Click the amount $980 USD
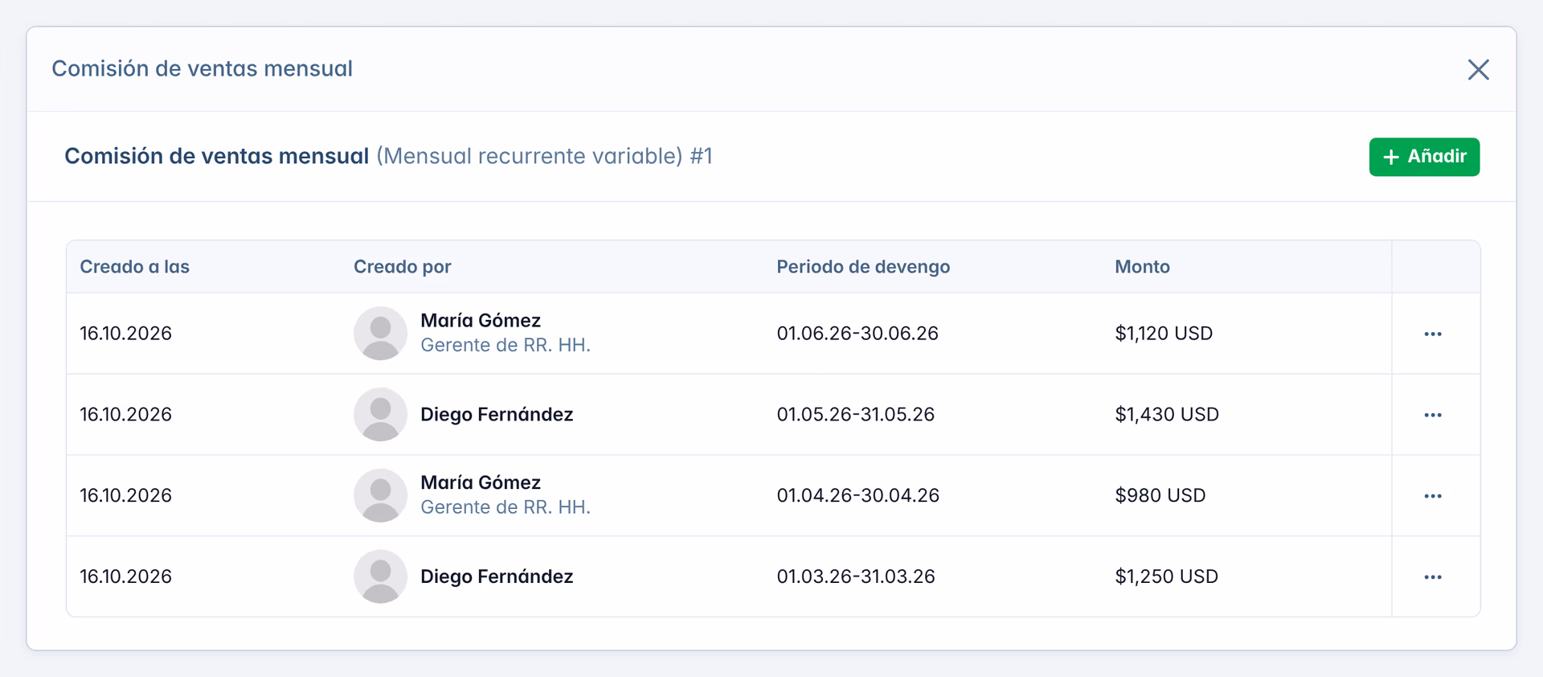This screenshot has width=1543, height=677. [x=1160, y=496]
